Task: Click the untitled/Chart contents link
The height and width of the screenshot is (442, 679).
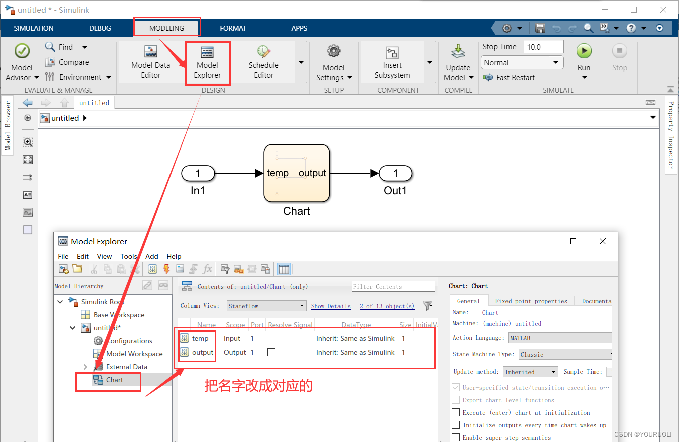Action: (x=263, y=287)
